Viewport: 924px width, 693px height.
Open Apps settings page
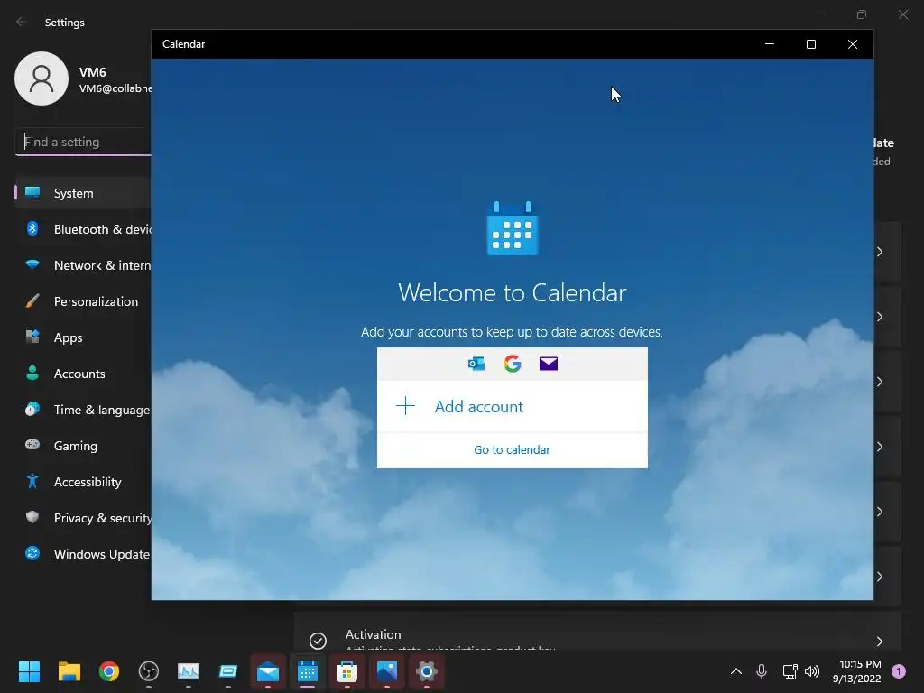[x=83, y=337]
